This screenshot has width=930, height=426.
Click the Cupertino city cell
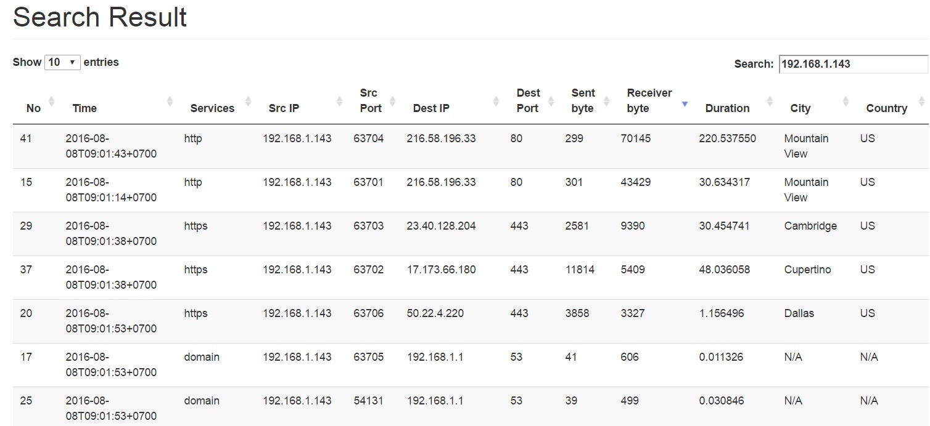pos(807,270)
